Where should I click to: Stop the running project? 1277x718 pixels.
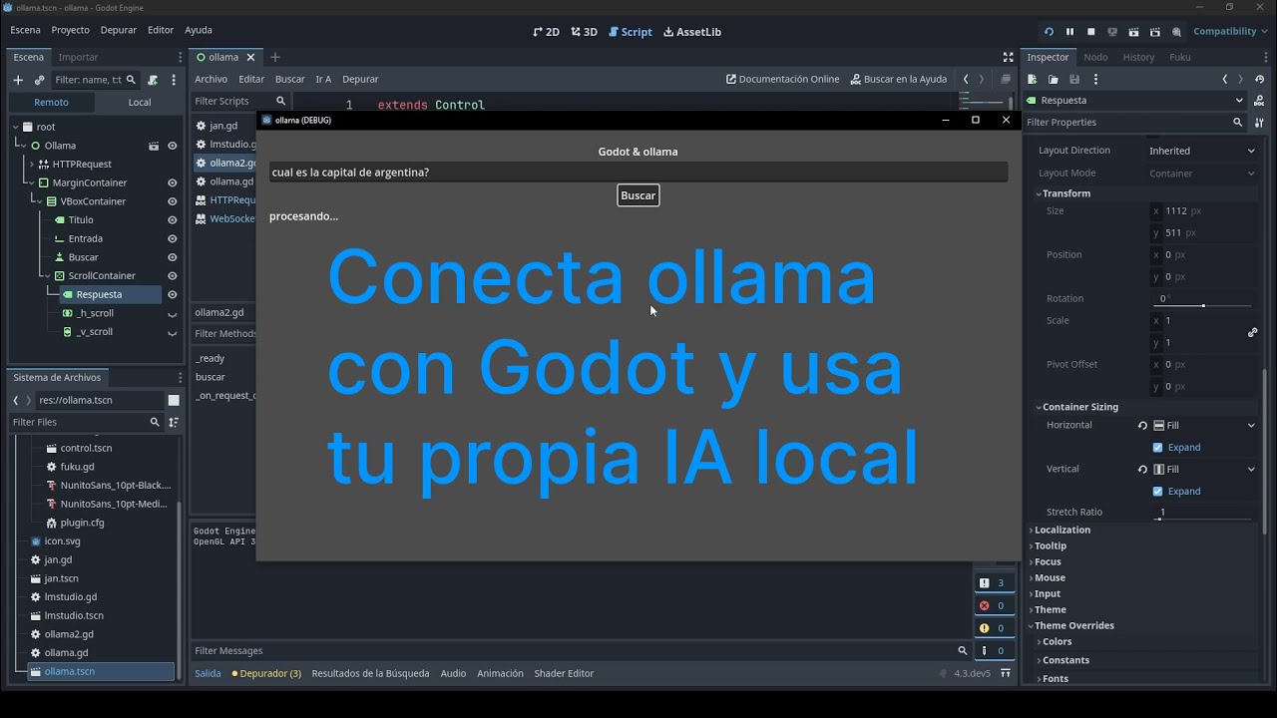coord(1091,32)
